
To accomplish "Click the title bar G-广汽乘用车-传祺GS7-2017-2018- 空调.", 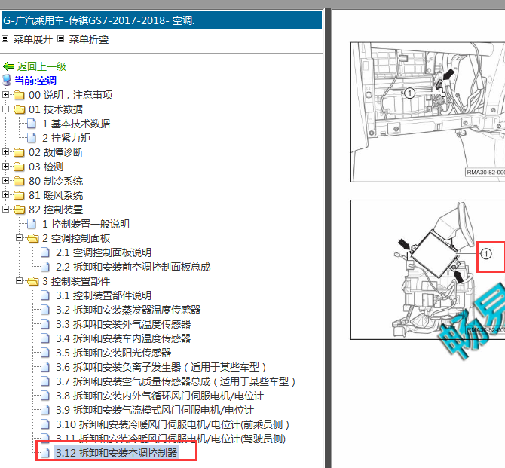I will 162,20.
